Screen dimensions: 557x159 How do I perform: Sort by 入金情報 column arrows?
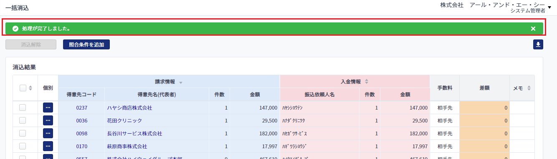(x=367, y=81)
